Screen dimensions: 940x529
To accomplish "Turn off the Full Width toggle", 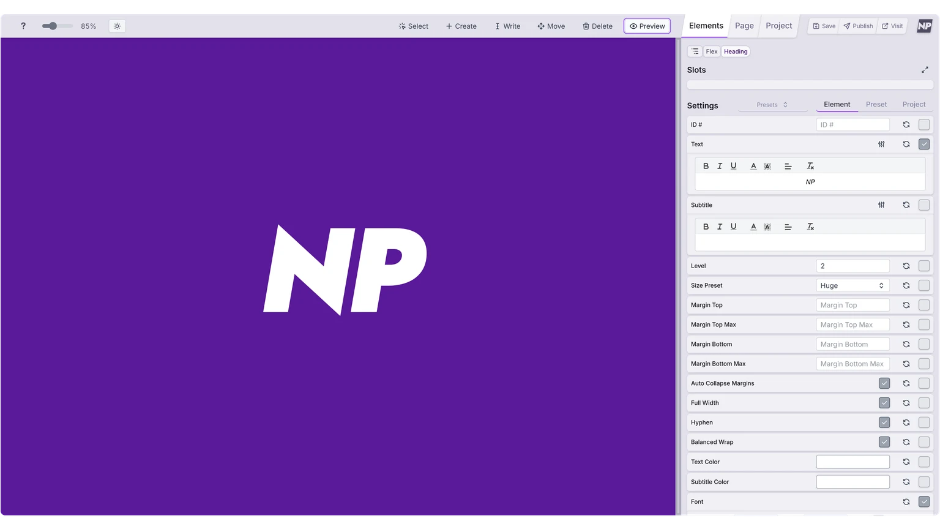I will click(x=884, y=403).
